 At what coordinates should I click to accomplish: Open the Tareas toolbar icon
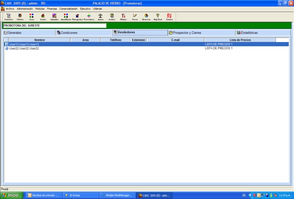click(x=135, y=17)
